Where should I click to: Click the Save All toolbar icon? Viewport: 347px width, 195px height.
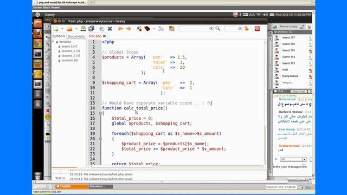point(91,29)
